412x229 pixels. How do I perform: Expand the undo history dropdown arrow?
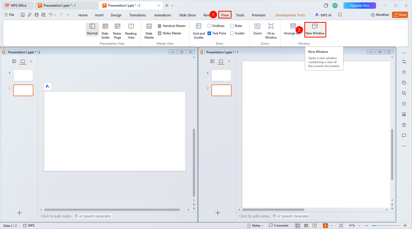point(55,15)
